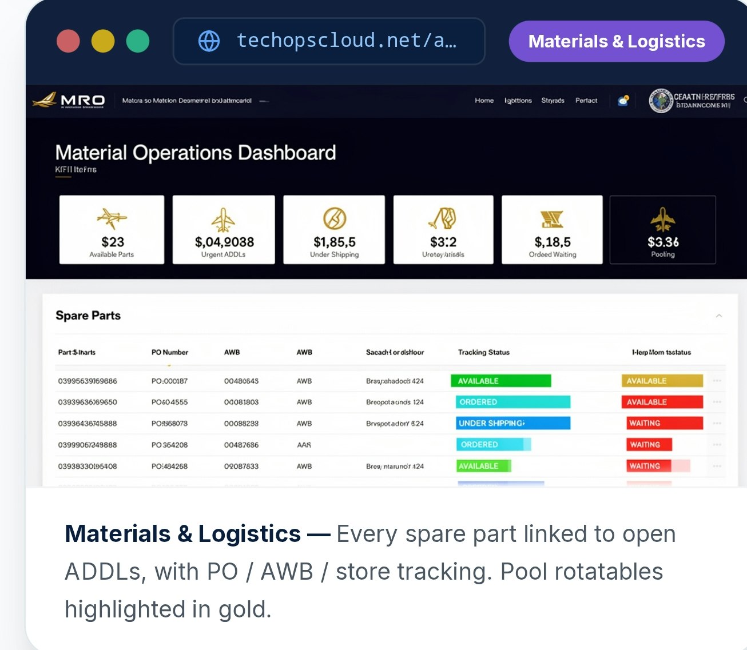Click the red AVAILABLE status badge
The height and width of the screenshot is (650, 747).
click(x=662, y=402)
